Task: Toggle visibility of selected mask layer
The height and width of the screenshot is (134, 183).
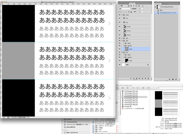Action: tap(119, 49)
